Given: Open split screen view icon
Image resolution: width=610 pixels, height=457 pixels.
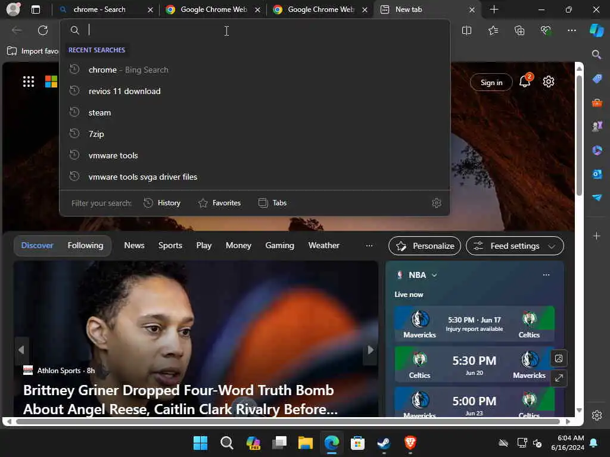Looking at the screenshot, I should (x=466, y=30).
